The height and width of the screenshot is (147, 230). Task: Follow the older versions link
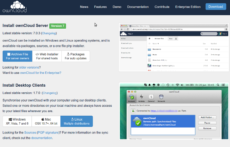pyautogui.click(x=29, y=67)
